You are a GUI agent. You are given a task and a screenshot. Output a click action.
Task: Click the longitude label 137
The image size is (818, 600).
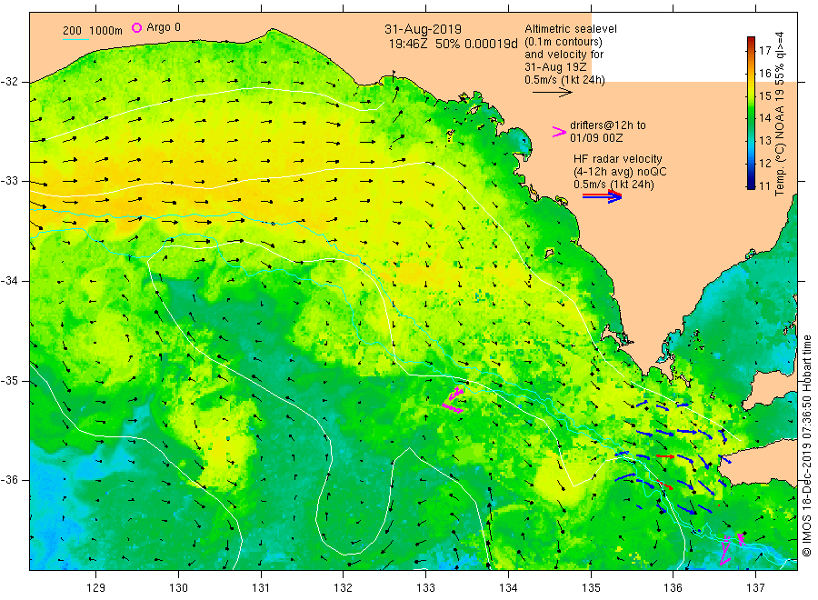[755, 587]
